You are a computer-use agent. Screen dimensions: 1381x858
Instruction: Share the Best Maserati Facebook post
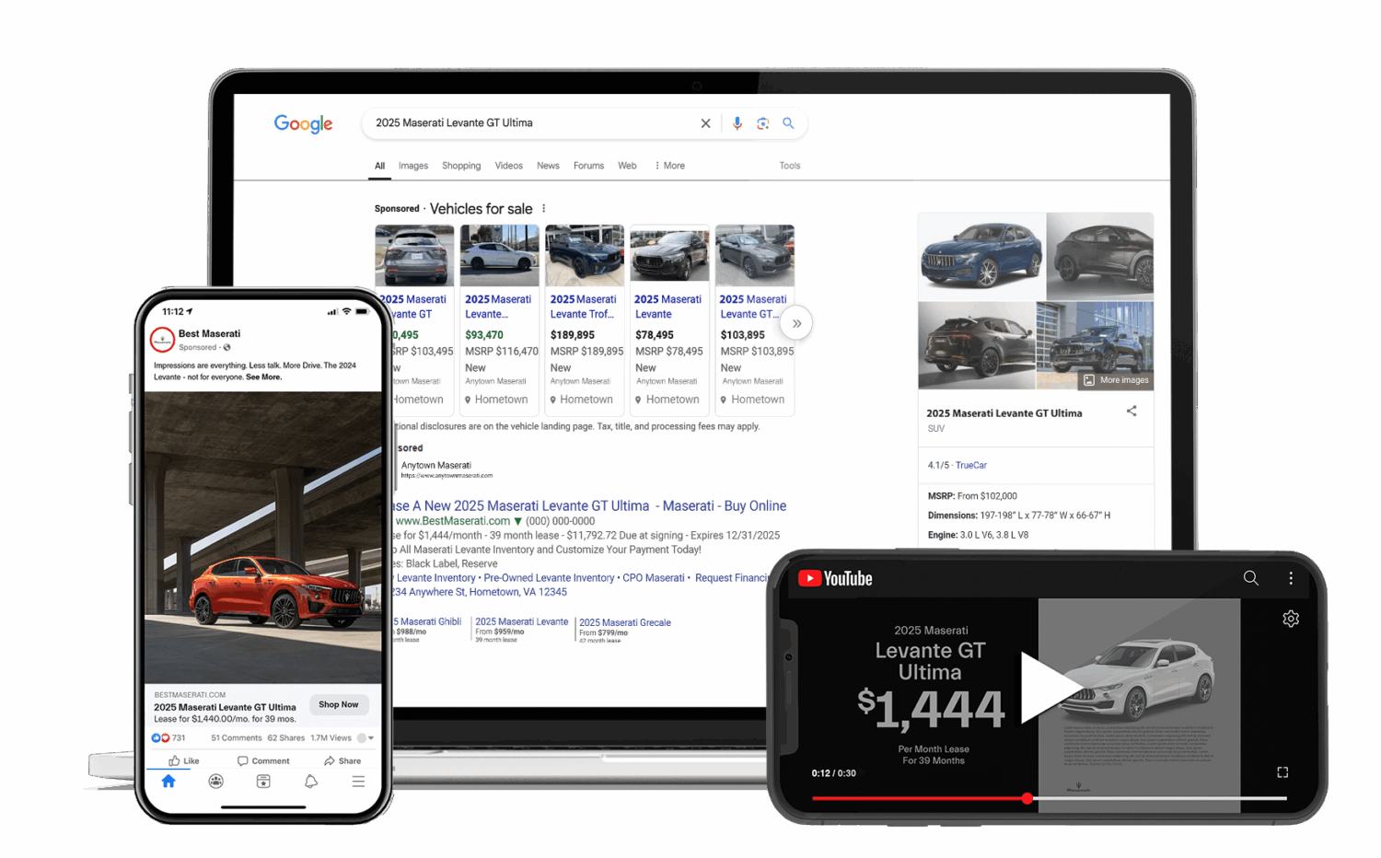point(342,761)
